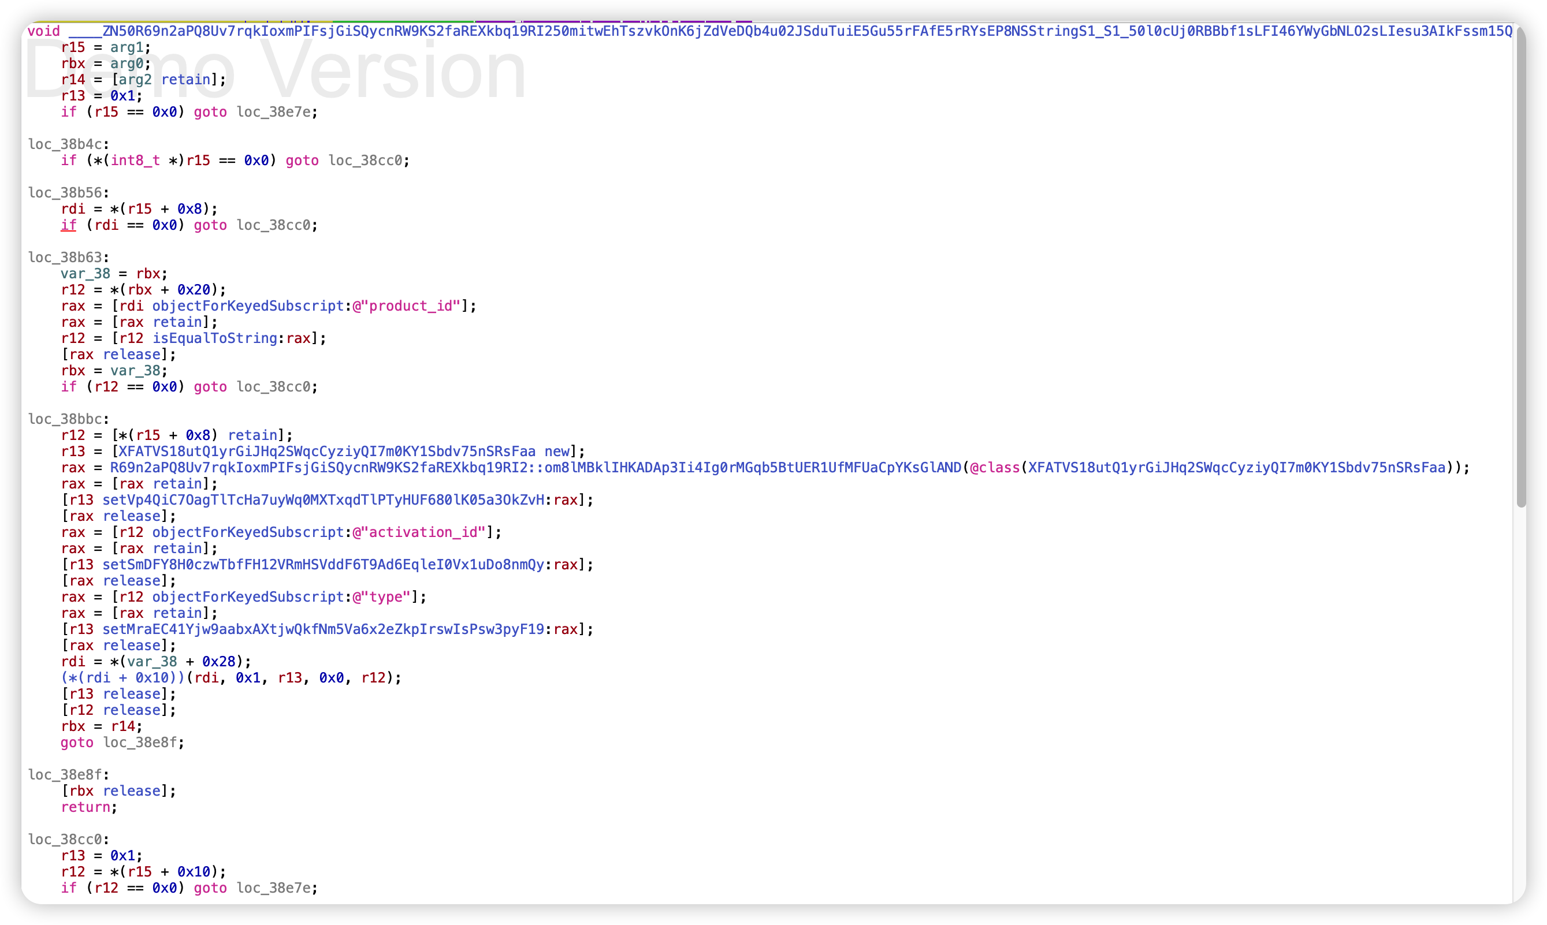
Task: Click the loc_38e8f target in goto statement
Action: 140,743
